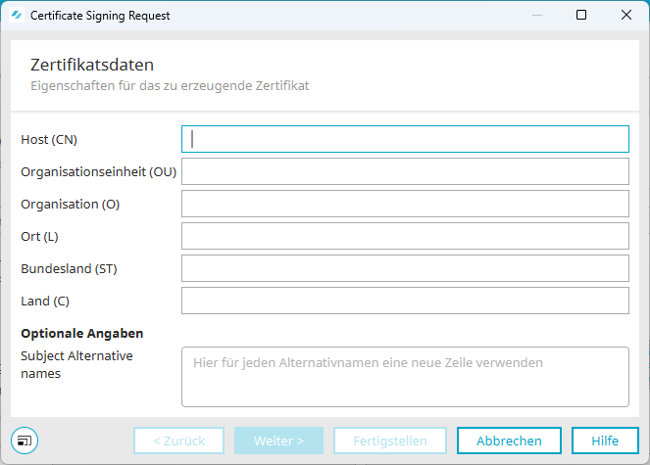Image resolution: width=650 pixels, height=465 pixels.
Task: Click the Ort (L) input field
Action: (x=405, y=236)
